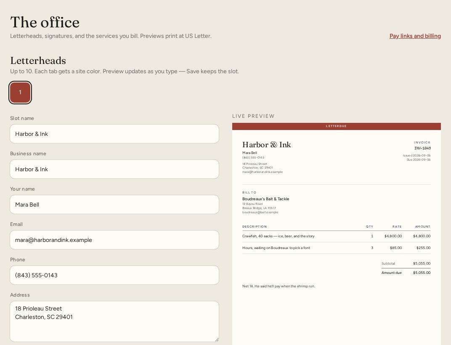Click the 12 Bayou Road address line
The width and height of the screenshot is (451, 345).
(252, 204)
